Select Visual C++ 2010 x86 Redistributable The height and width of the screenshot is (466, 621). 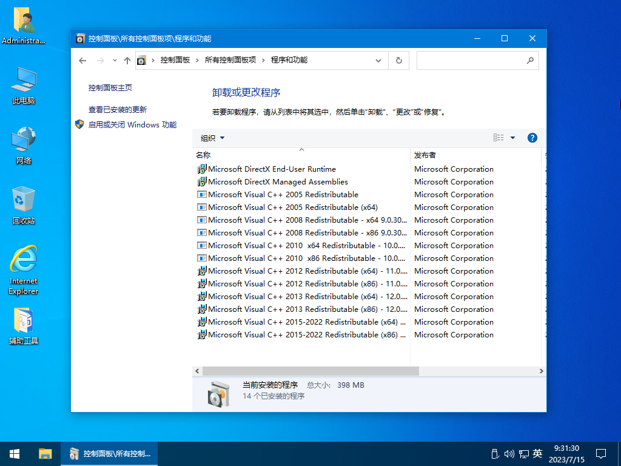pos(301,258)
